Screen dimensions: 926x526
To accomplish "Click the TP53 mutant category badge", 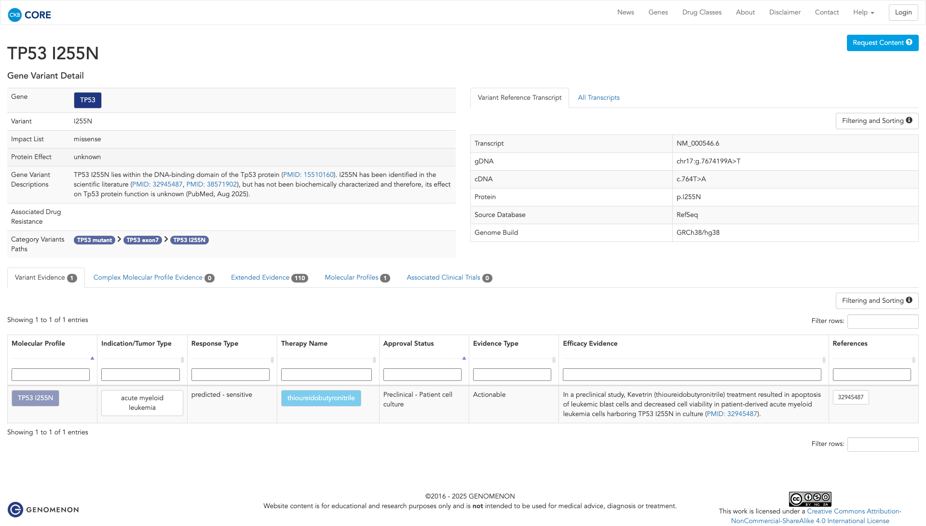I will [x=95, y=240].
